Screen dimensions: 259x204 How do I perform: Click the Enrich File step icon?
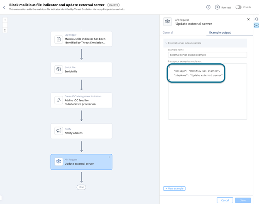coord(59,70)
